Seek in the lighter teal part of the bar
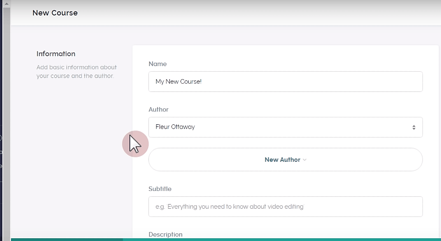Viewport: 441px width, 241px height. point(279,239)
